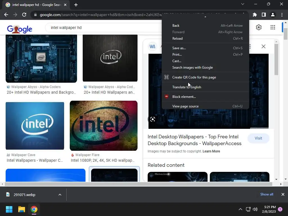The image size is (288, 216).
Task: Open the Windows Start menu
Action: (x=9, y=209)
